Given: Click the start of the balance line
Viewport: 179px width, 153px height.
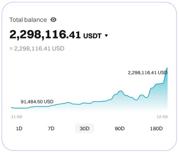Looking at the screenshot, I should (12, 108).
